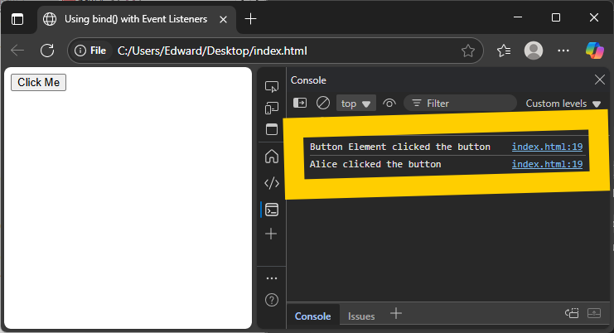
Task: Open the DevTools Welcome home tool
Action: [x=272, y=157]
